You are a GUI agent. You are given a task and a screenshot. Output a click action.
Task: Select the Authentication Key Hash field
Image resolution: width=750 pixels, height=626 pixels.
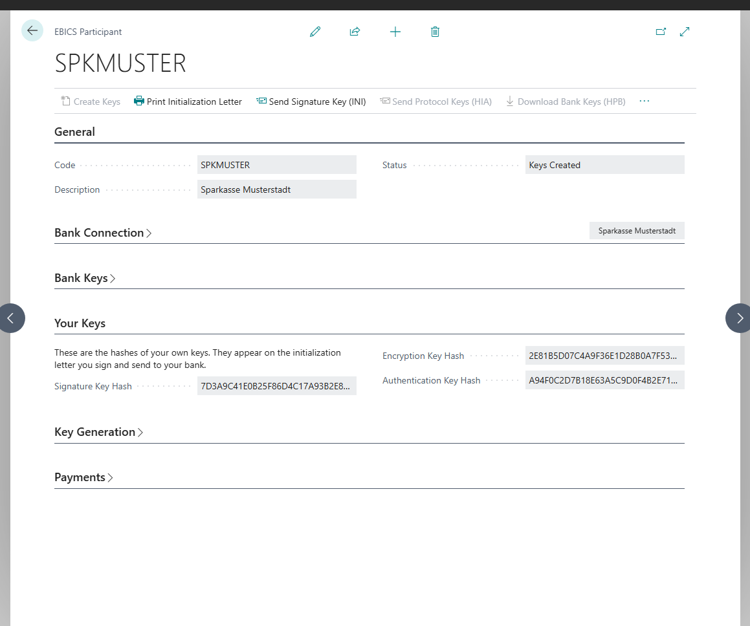coord(604,380)
